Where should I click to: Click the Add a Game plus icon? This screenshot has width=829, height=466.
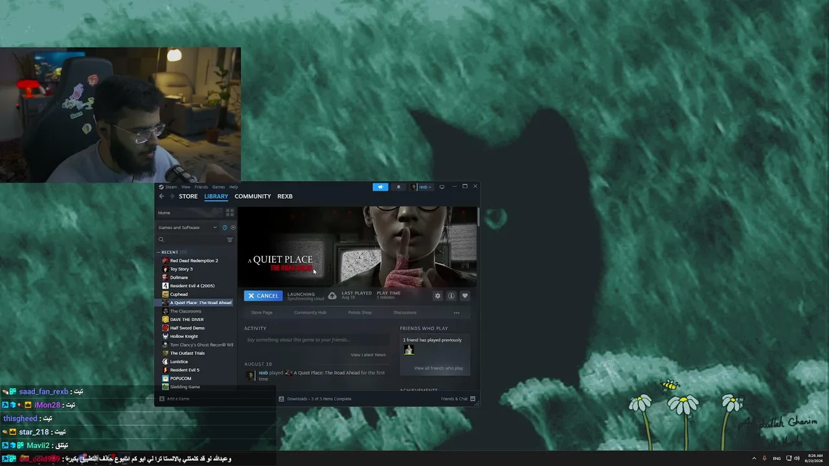point(161,399)
